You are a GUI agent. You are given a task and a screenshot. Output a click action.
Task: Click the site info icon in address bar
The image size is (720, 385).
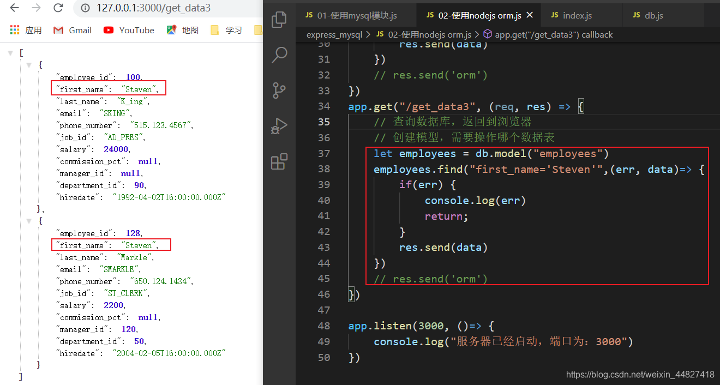(85, 8)
